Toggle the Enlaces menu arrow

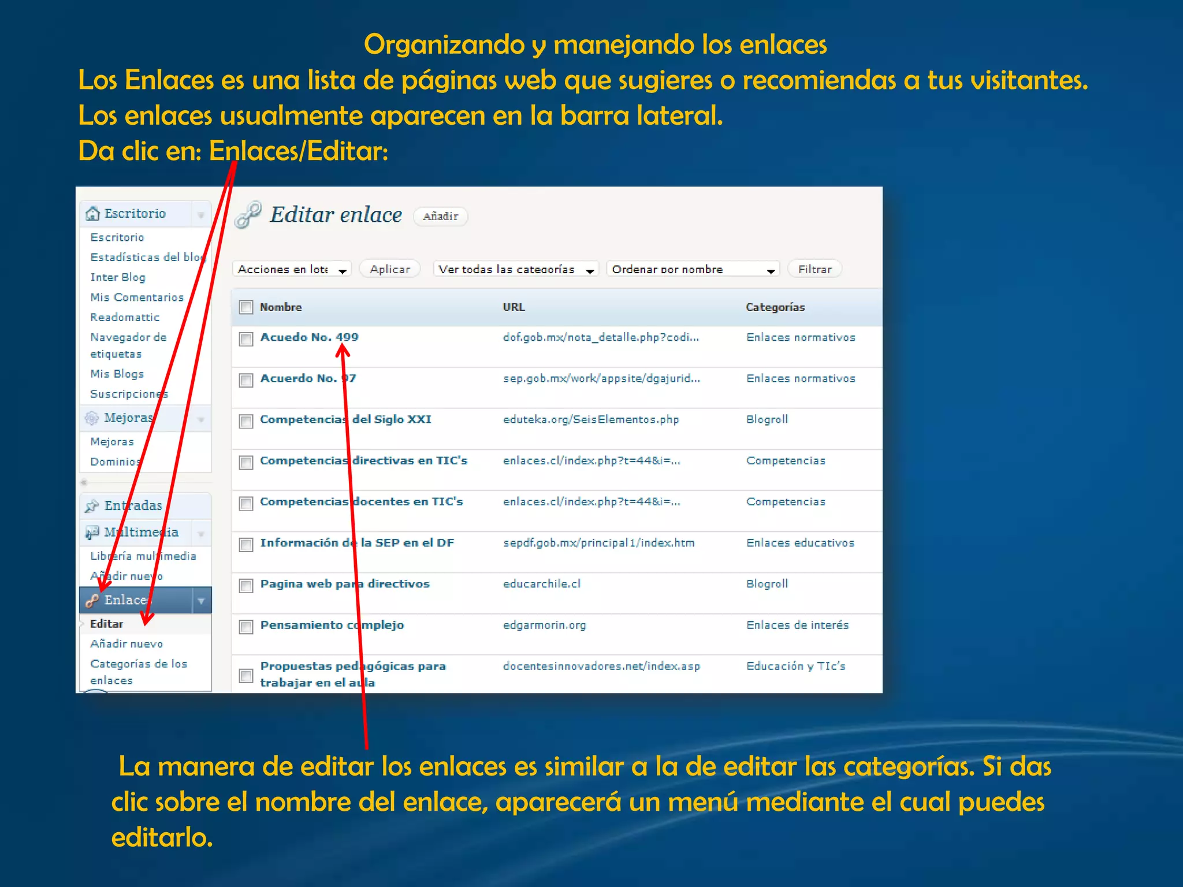(x=201, y=601)
